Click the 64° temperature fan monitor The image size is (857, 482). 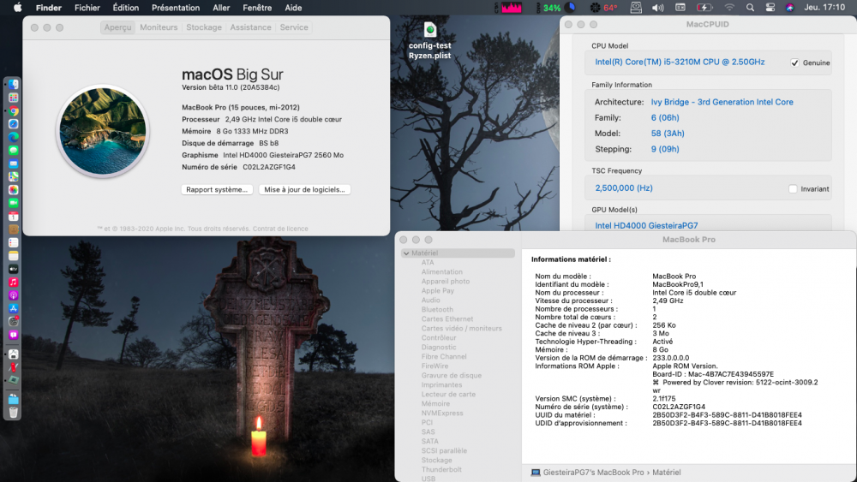tap(604, 8)
